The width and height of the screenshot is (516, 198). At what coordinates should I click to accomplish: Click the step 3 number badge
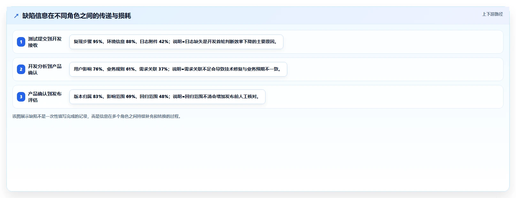coord(21,97)
